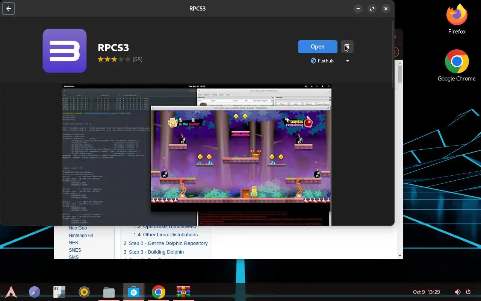Screen dimensions: 481x301
Task: Launch Google Chrome from the desktop icon
Action: point(457,65)
